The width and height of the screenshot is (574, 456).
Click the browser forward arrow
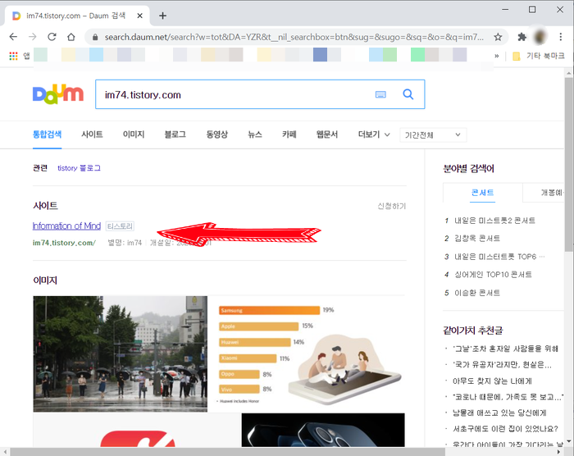tap(33, 37)
